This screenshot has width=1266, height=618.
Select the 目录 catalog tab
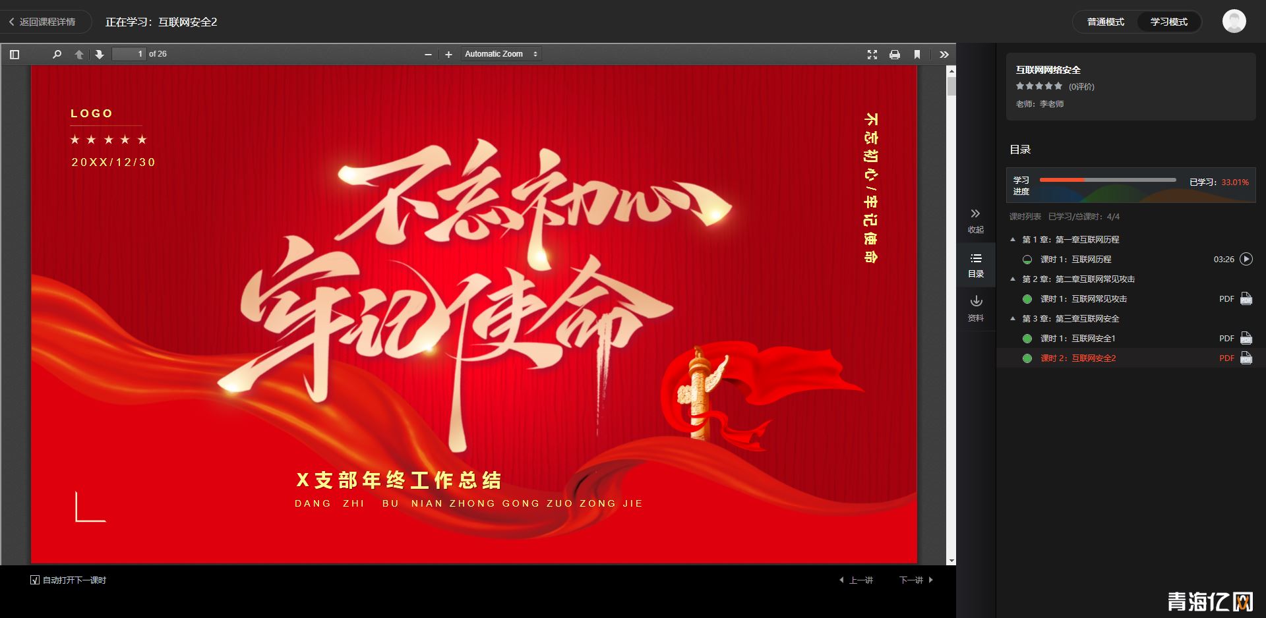[x=977, y=265]
